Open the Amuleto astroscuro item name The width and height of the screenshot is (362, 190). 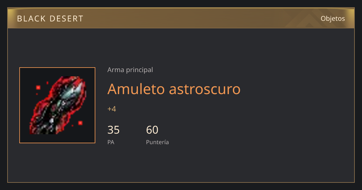click(174, 89)
